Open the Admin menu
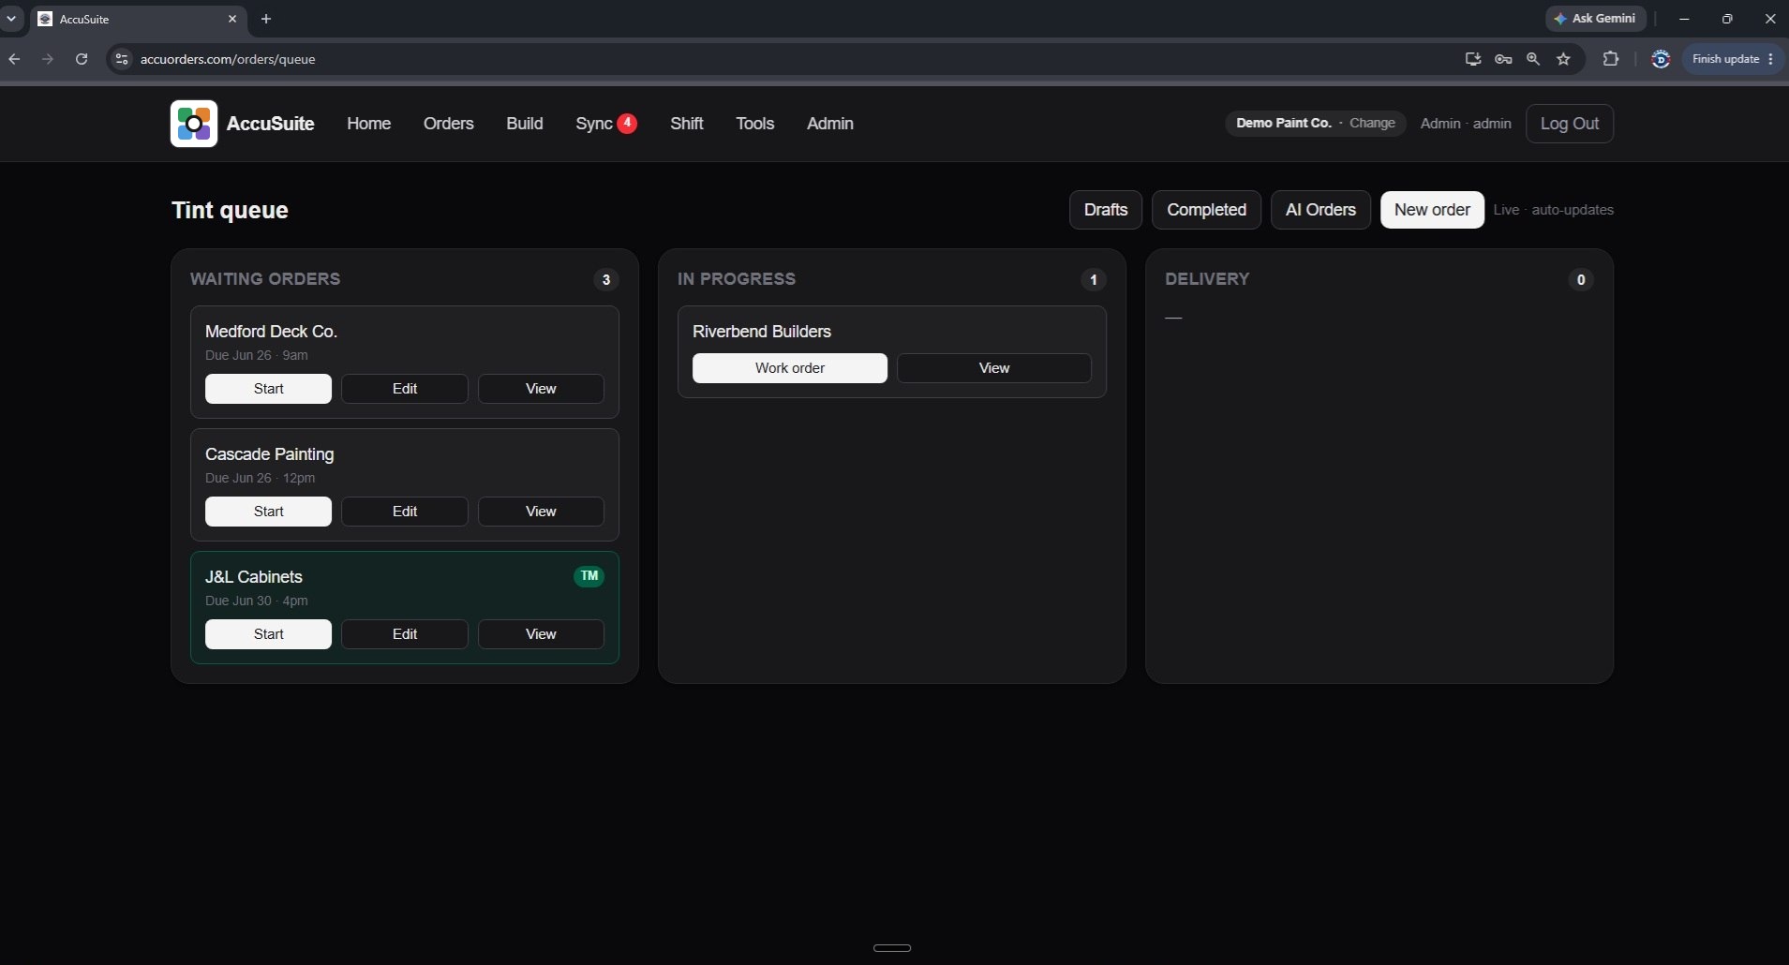The width and height of the screenshot is (1789, 965). pos(829,124)
